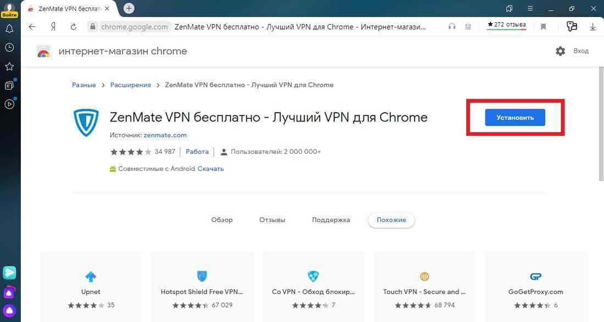Open bookmarks star in the sidebar
Image resolution: width=604 pixels, height=322 pixels.
9,66
